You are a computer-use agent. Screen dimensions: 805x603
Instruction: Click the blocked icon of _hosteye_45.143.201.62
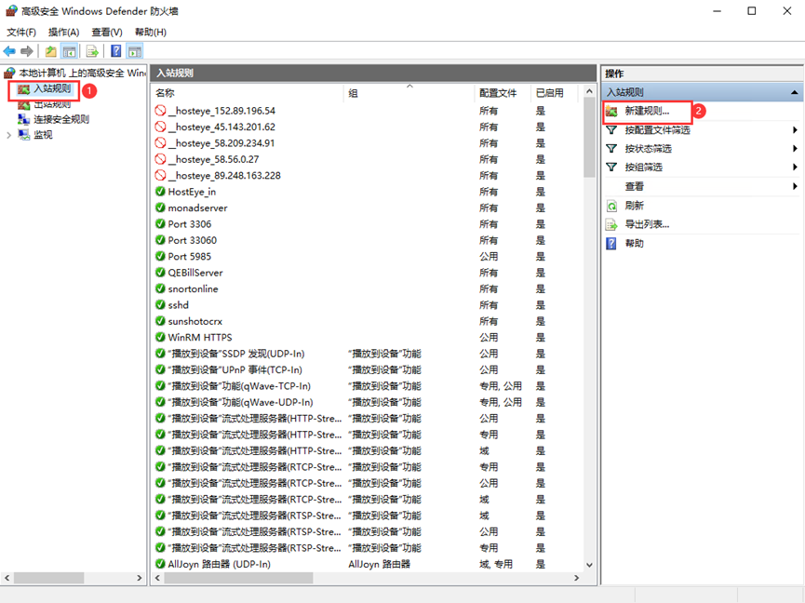pyautogui.click(x=160, y=127)
